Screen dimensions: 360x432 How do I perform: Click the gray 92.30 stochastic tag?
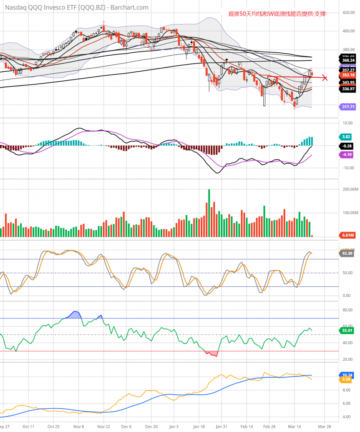pyautogui.click(x=336, y=254)
